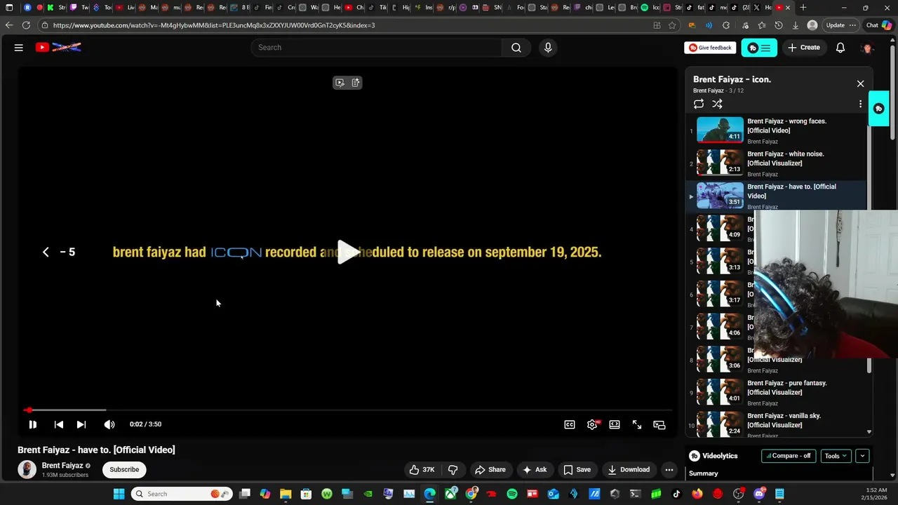Skip to next playlist video
The height and width of the screenshot is (505, 898).
click(81, 424)
